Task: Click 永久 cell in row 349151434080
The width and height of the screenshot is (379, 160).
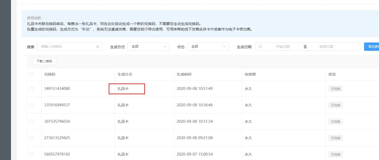Action: coord(248,89)
